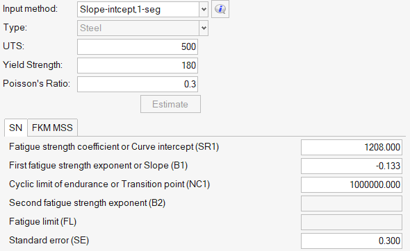Click the Standard error SE field
This screenshot has height=251, width=410.
(352, 241)
